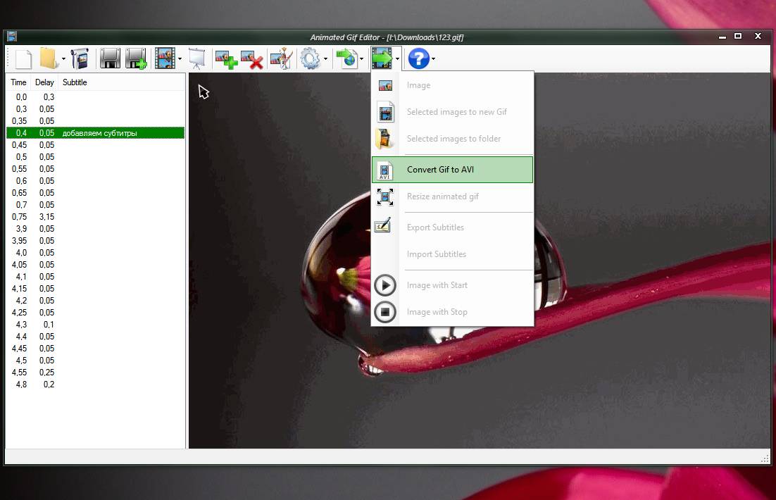Click the application icon in title bar
Image resolution: width=776 pixels, height=500 pixels.
click(x=13, y=36)
